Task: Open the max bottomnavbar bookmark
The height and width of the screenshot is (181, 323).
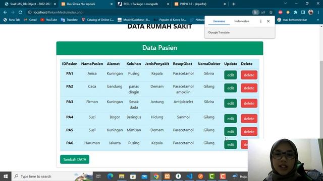Action: pyautogui.click(x=292, y=20)
